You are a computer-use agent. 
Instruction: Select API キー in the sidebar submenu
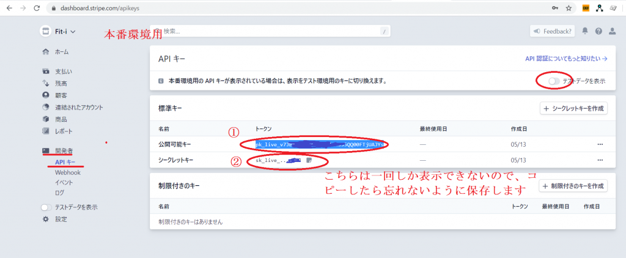(65, 162)
